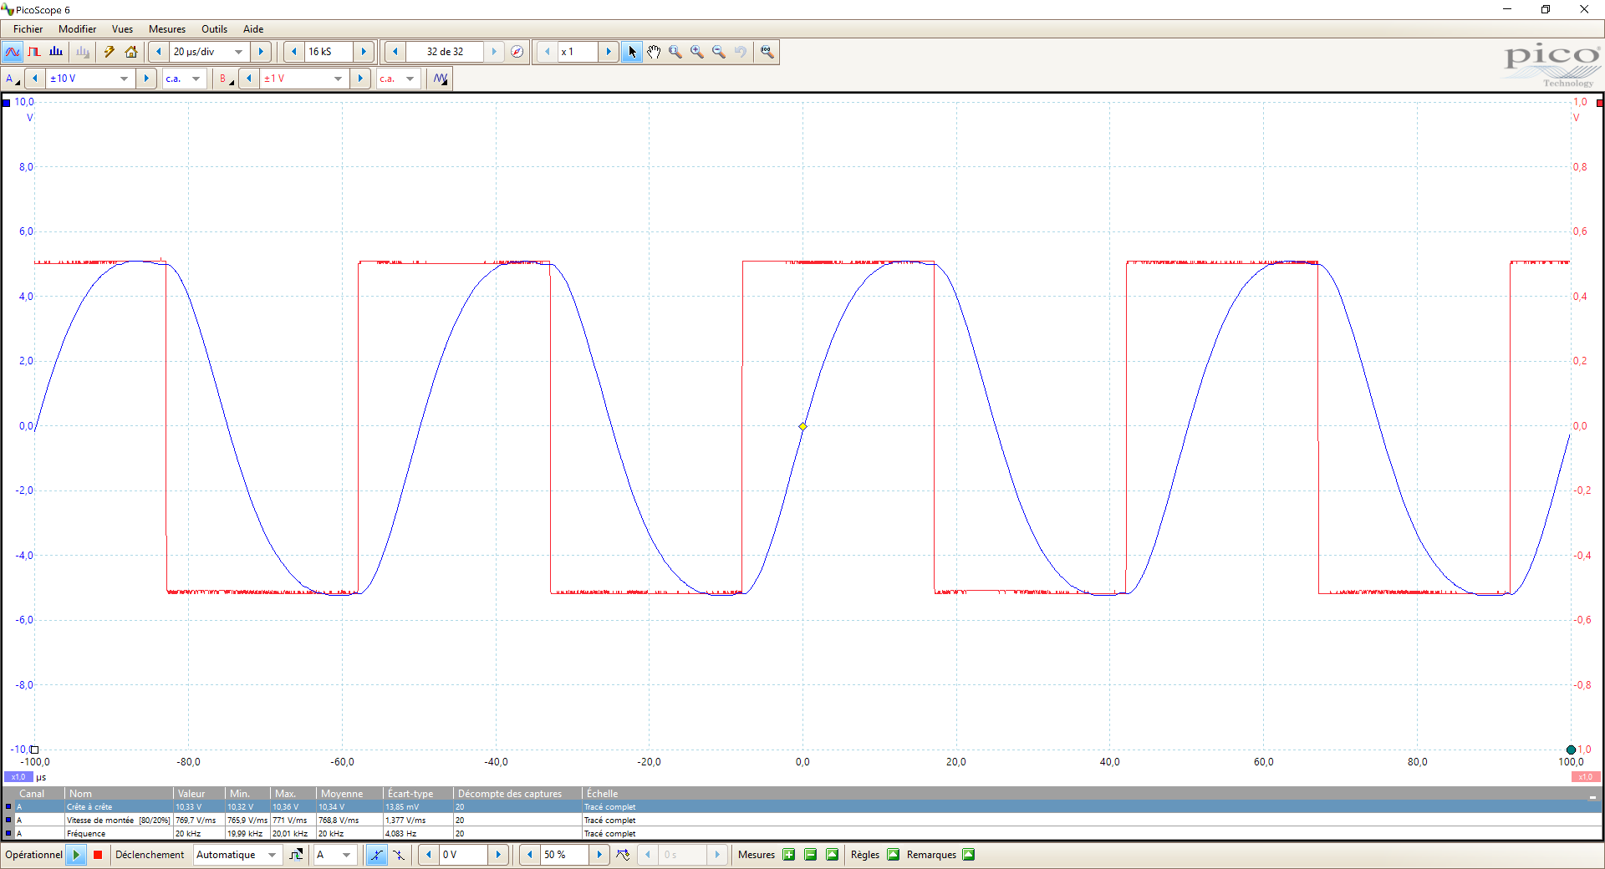Increase trigger threshold 0 V
Screen dimensions: 1605x869
(498, 855)
